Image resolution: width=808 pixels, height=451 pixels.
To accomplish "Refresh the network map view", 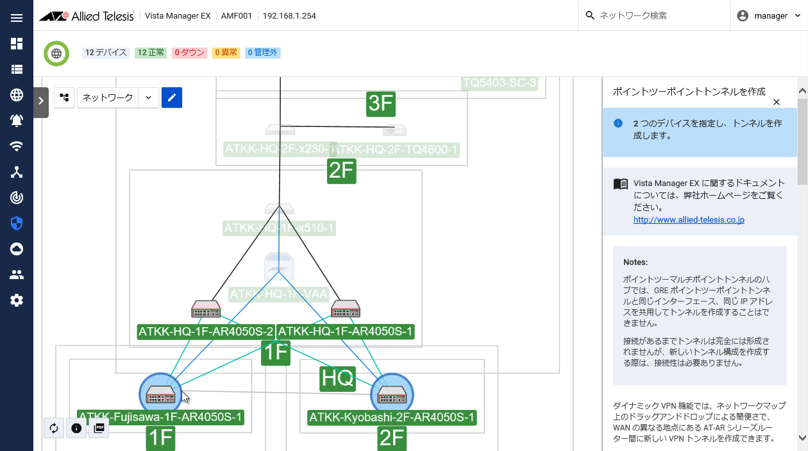I will point(54,428).
